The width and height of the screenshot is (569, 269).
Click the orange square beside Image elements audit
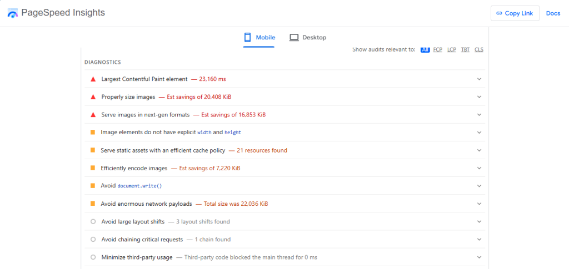tap(93, 132)
